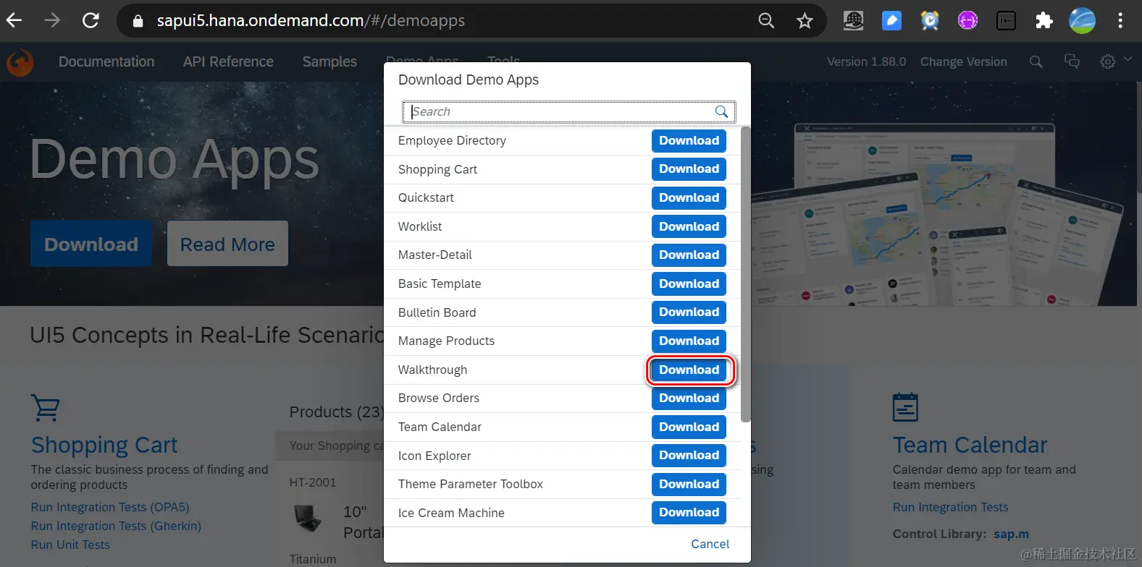
Task: Download the Basic Template app
Action: tap(689, 283)
